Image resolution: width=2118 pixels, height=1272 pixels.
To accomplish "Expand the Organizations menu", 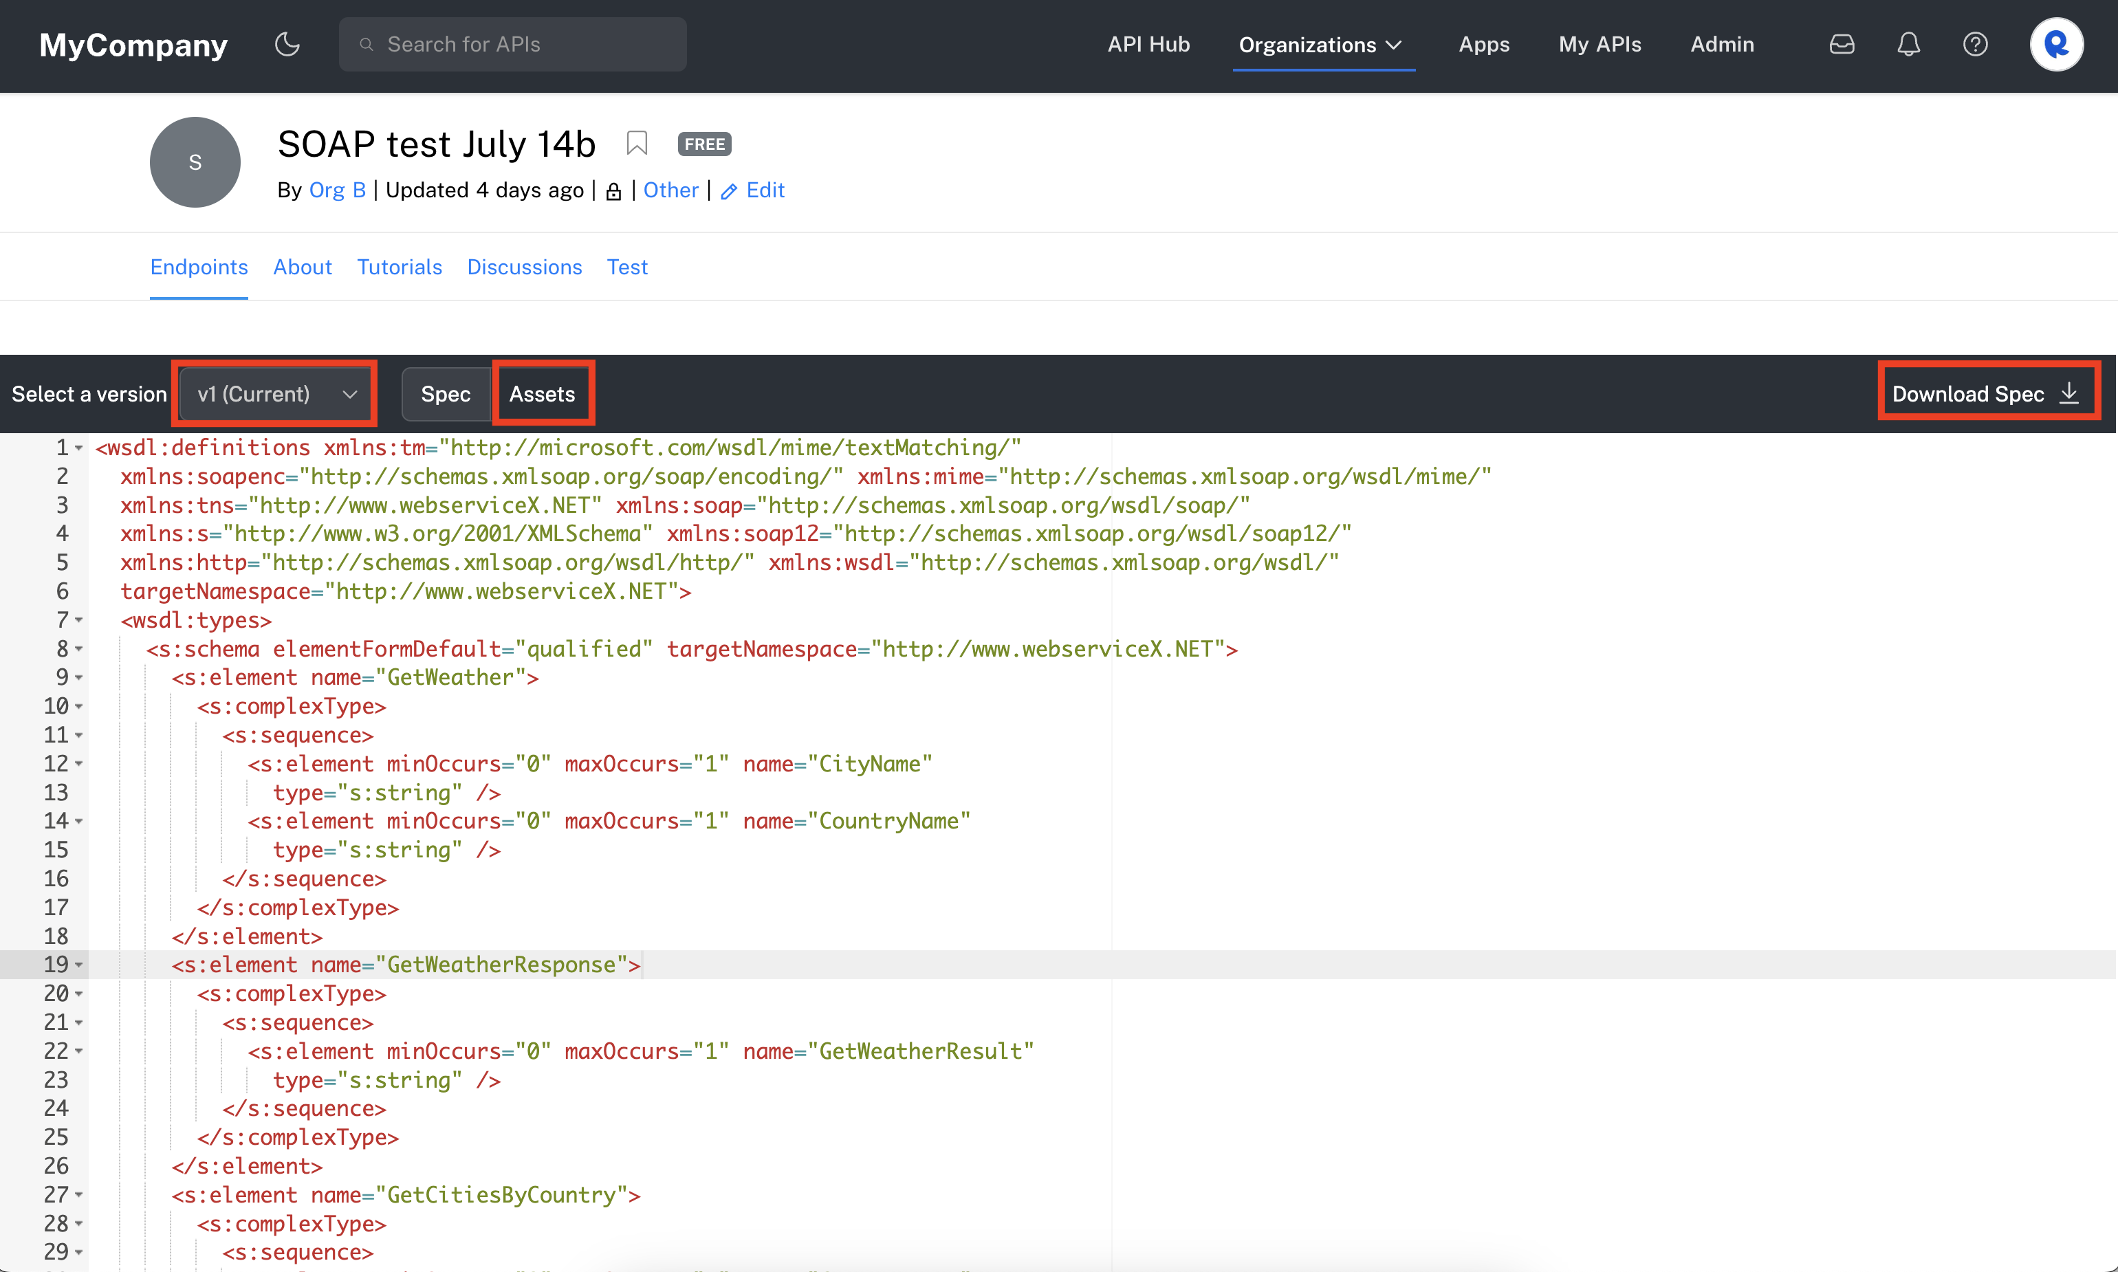I will click(1321, 45).
